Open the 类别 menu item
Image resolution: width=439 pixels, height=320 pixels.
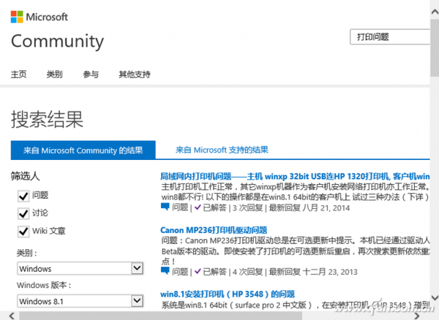55,75
